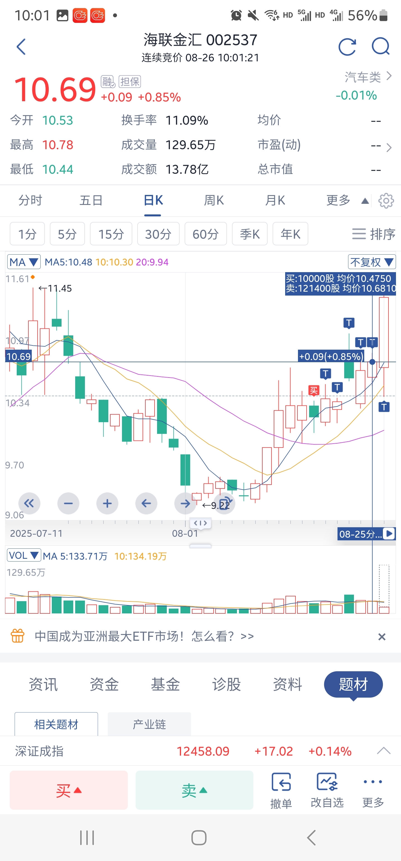Zoom in chart with plus button

(107, 503)
